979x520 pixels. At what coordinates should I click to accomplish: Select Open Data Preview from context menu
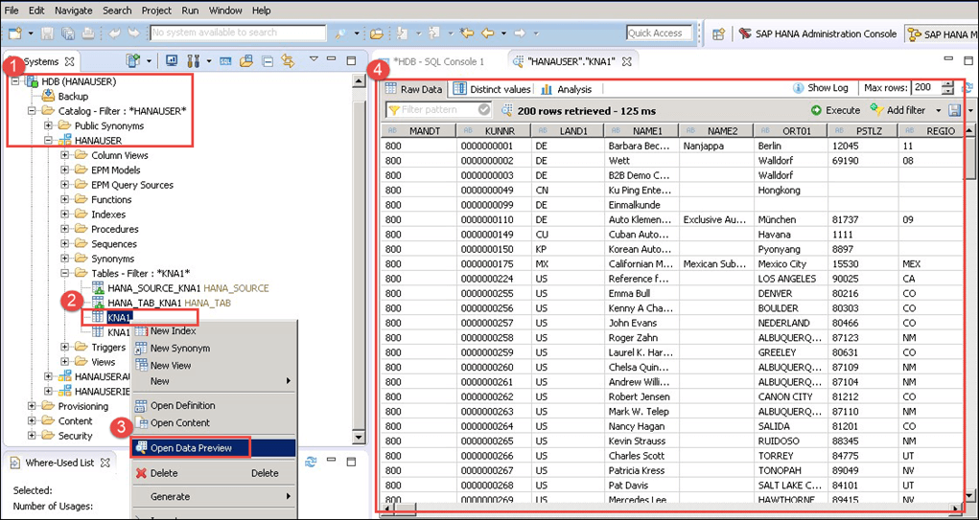[191, 447]
